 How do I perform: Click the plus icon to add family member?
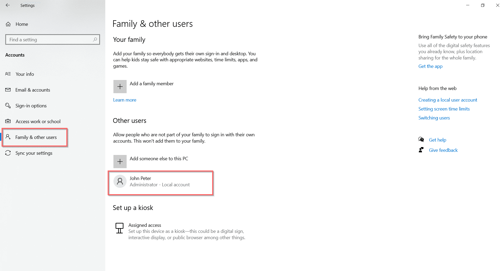120,87
